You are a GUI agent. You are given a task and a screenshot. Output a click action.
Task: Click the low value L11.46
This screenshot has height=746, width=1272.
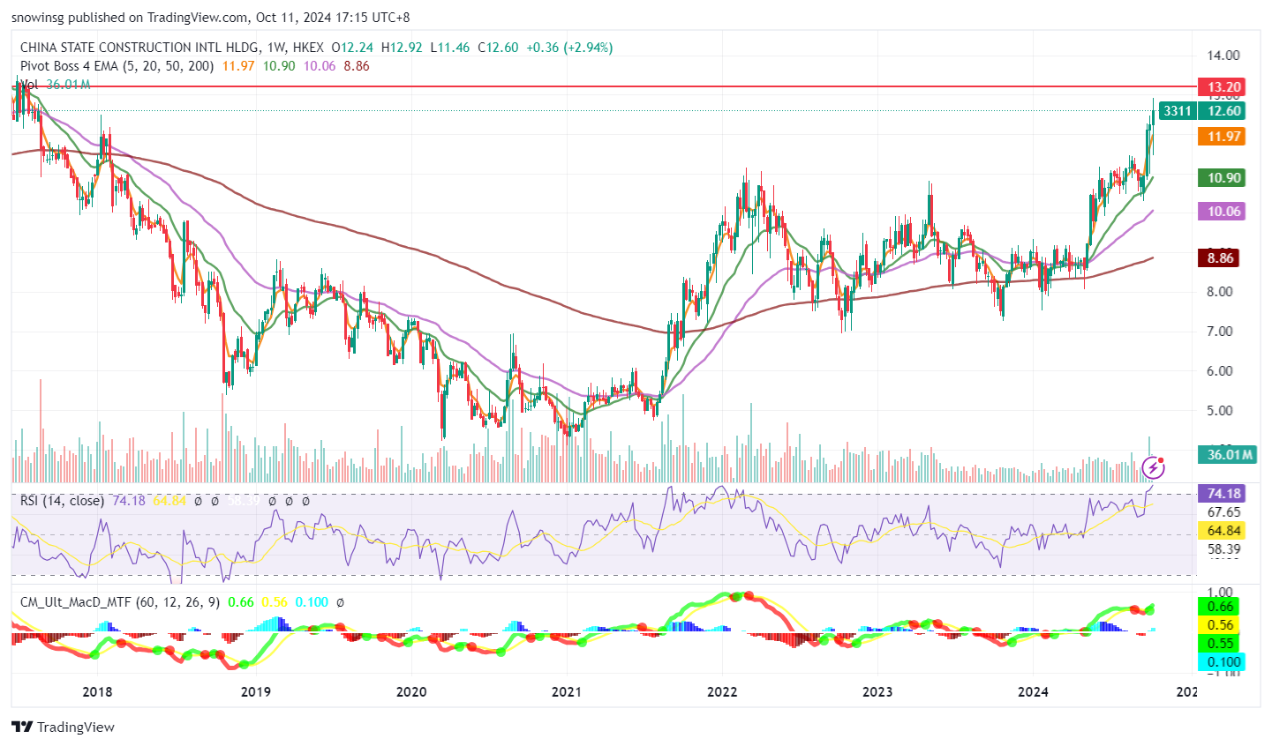tap(450, 48)
